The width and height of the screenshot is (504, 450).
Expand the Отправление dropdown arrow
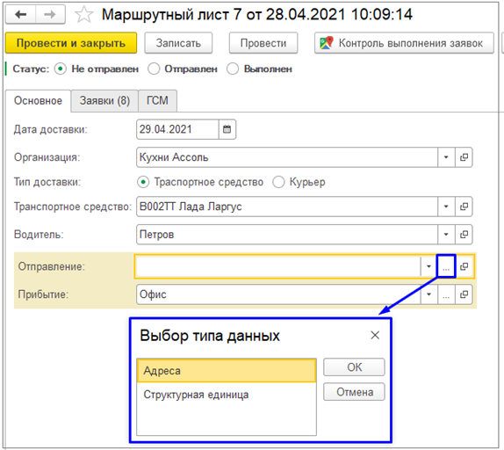[428, 266]
